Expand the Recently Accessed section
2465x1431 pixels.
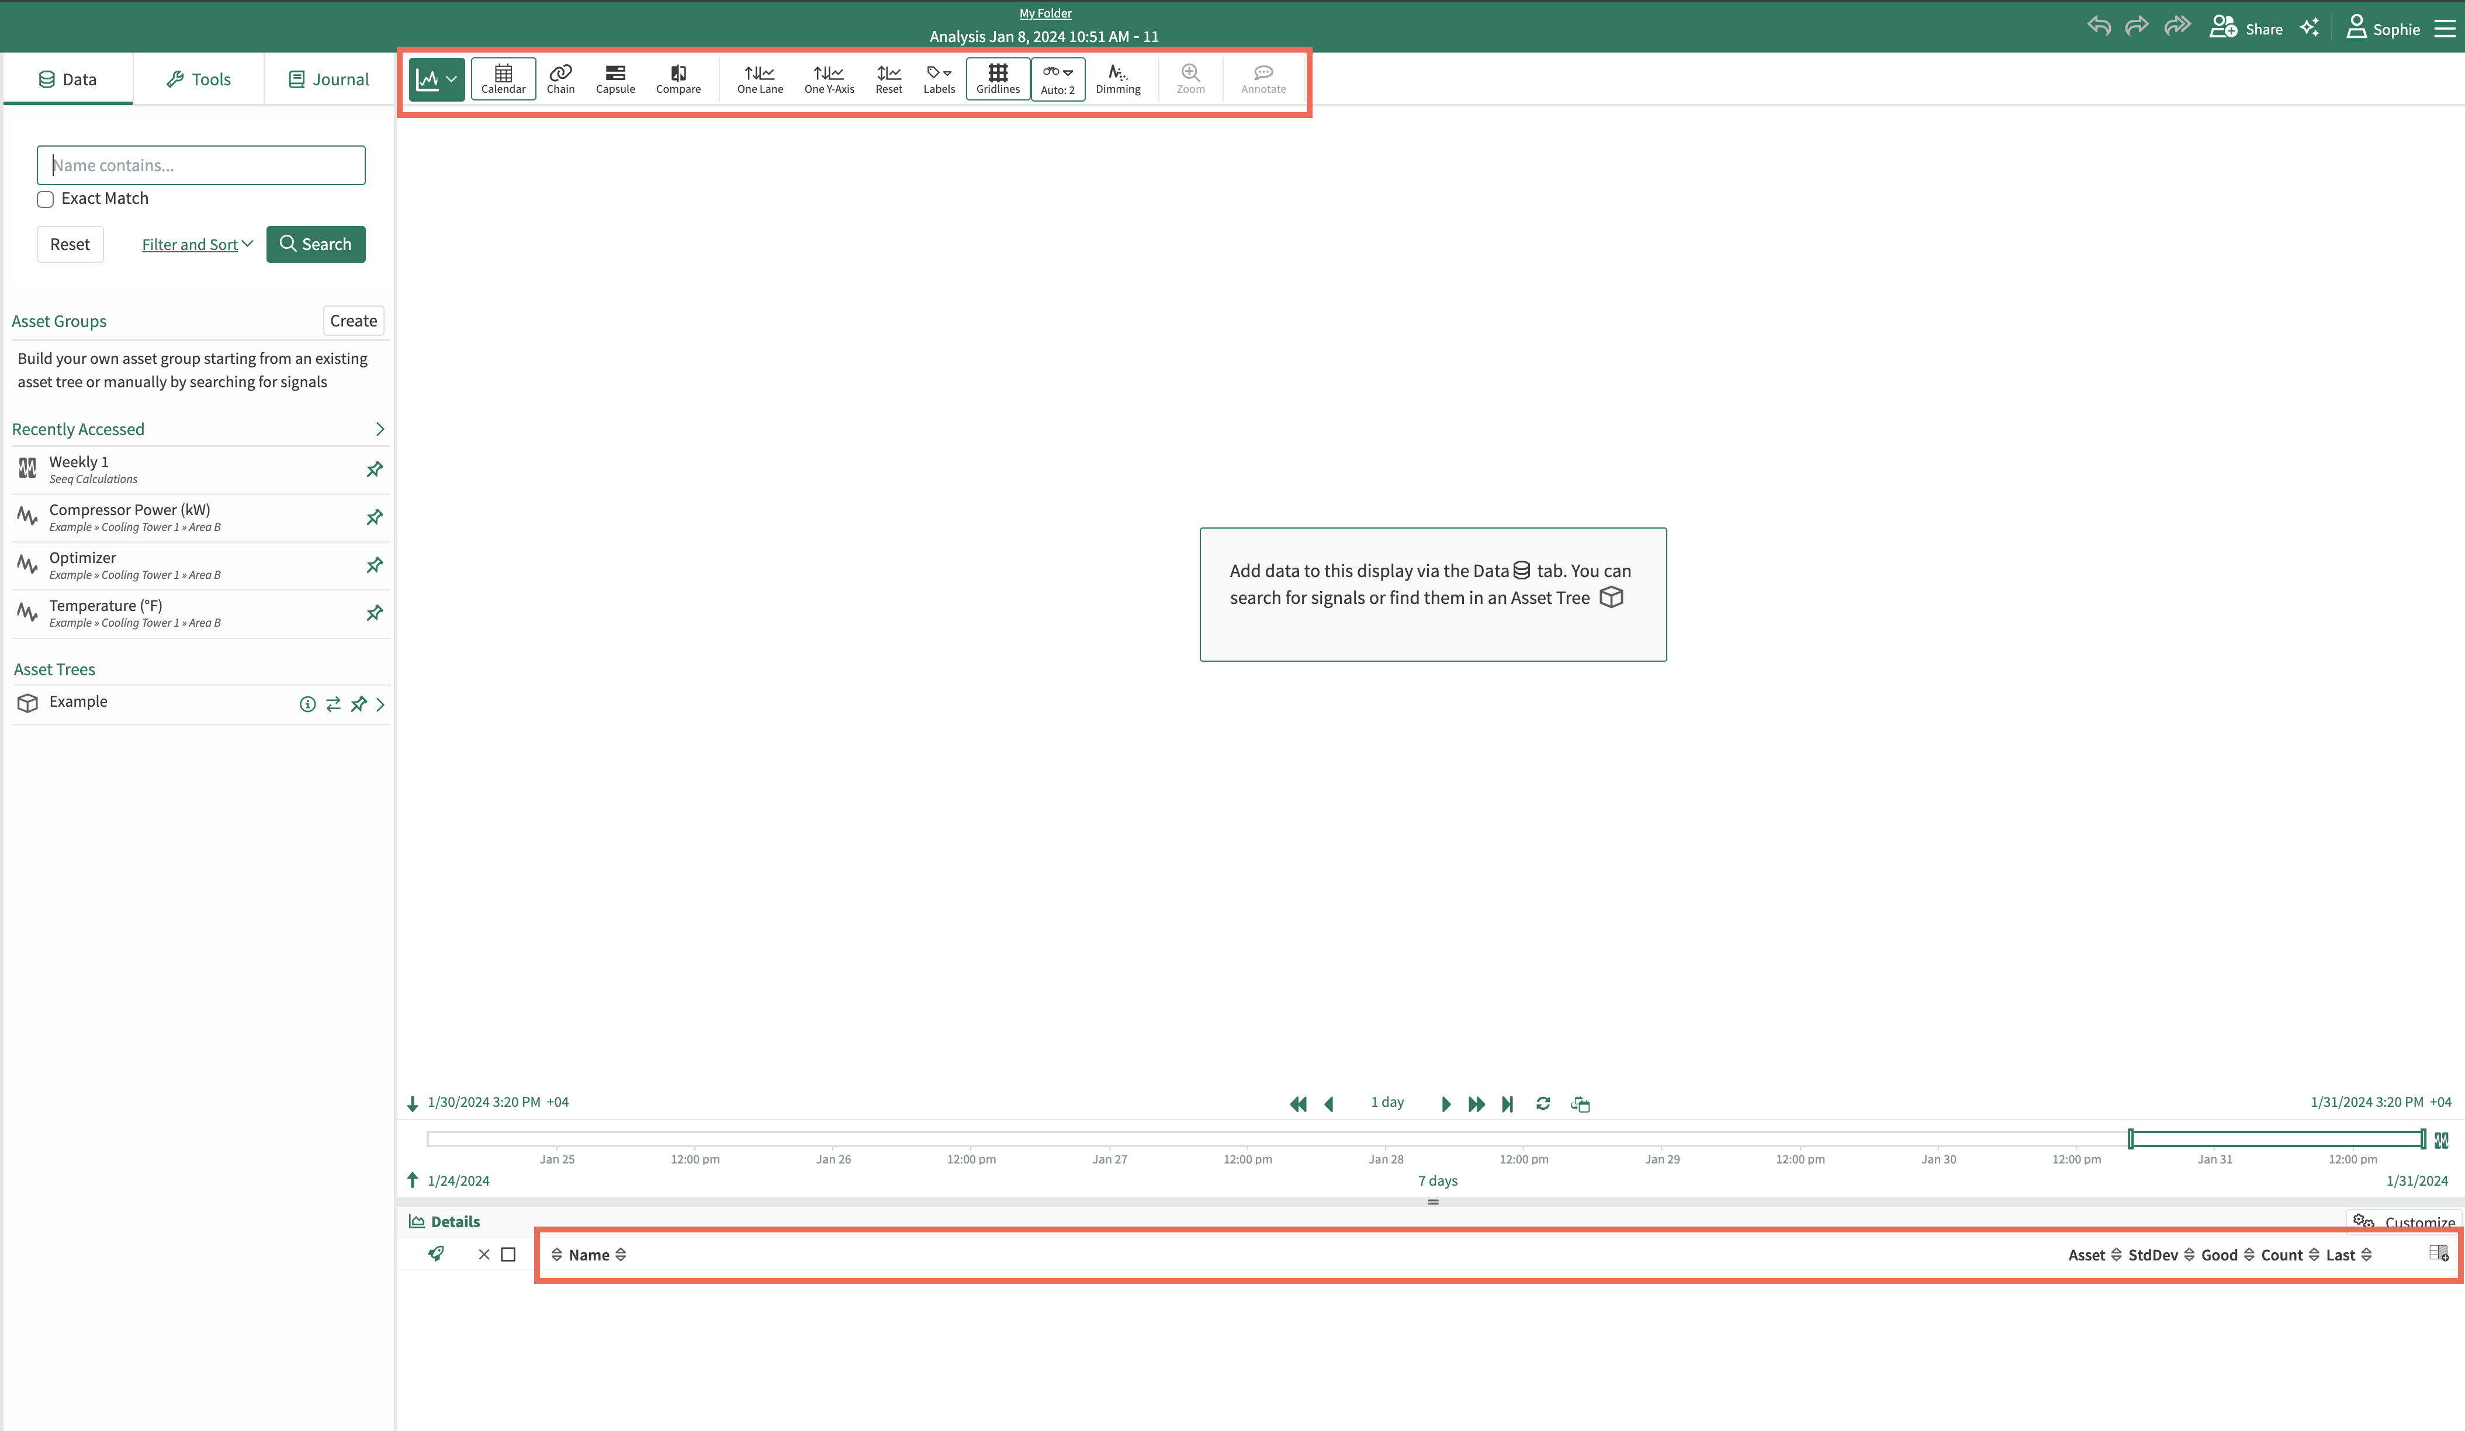point(379,429)
